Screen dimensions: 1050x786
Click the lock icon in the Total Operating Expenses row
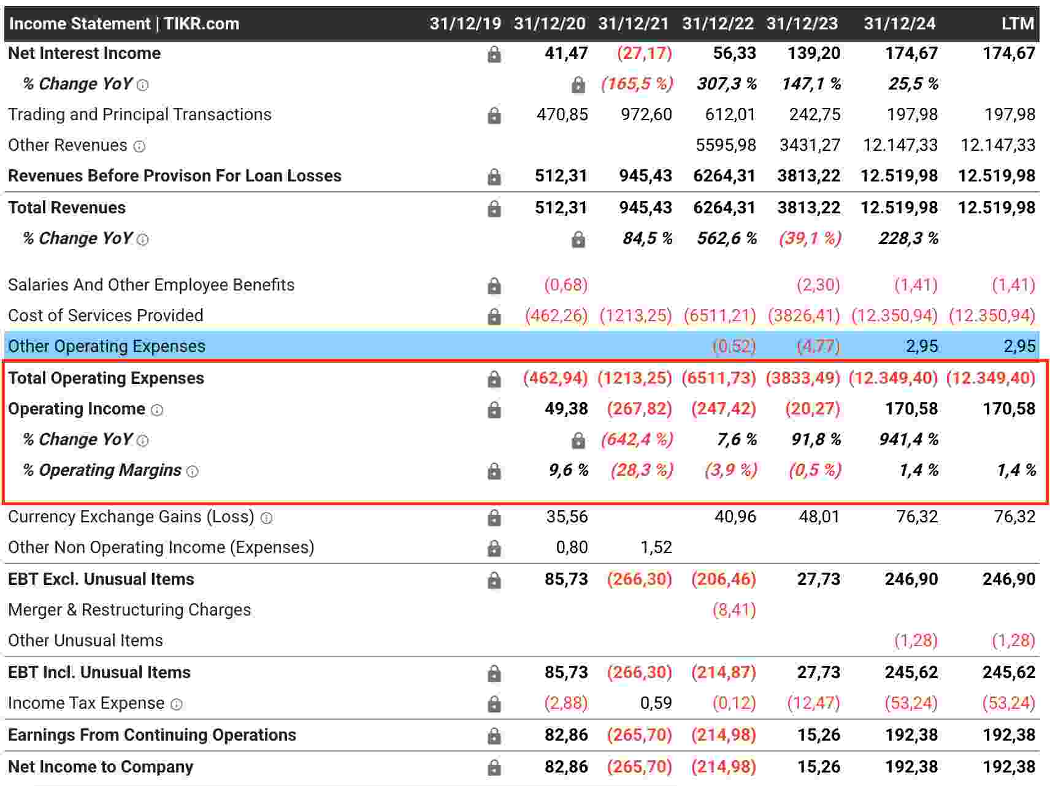click(494, 380)
